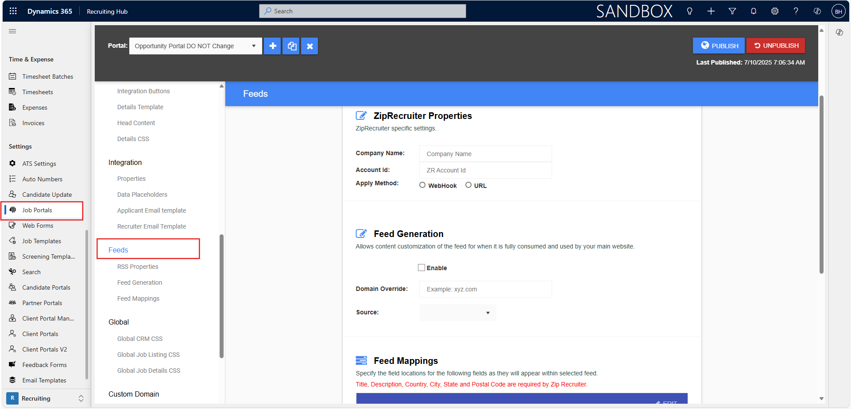Image resolution: width=851 pixels, height=409 pixels.
Task: Open Feed Generation link in portal menu
Action: pos(139,283)
